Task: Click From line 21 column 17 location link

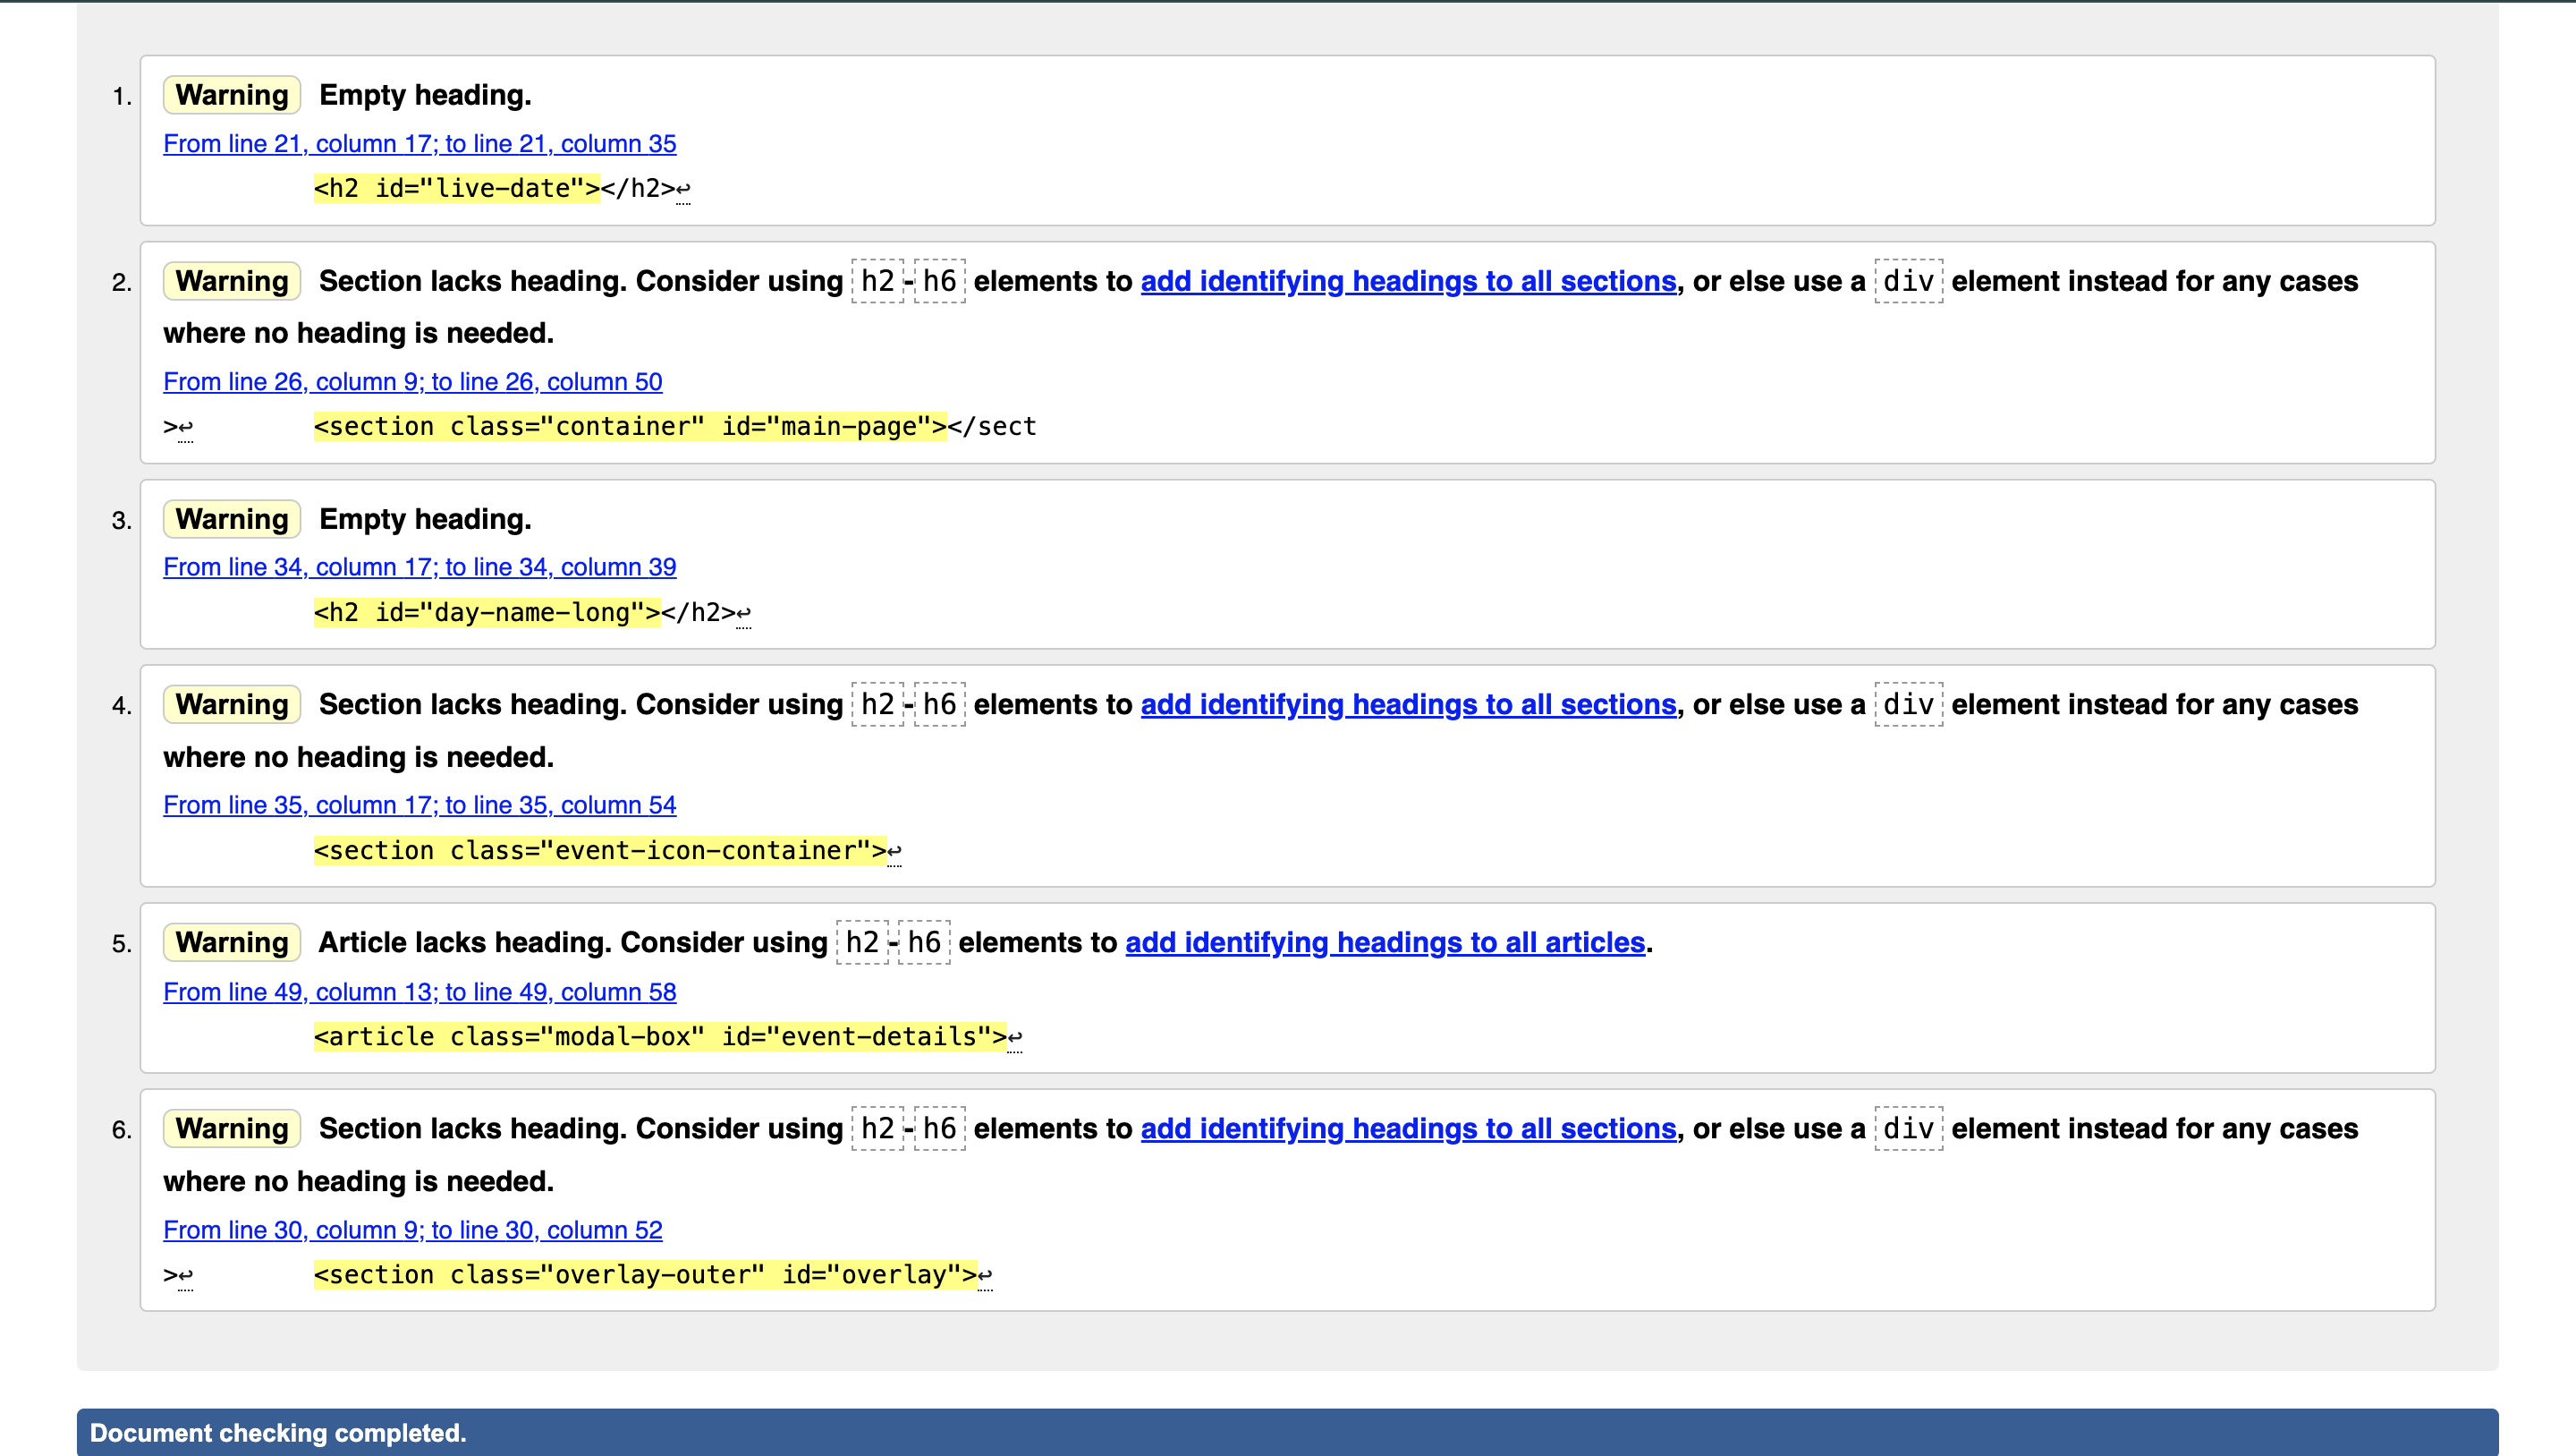Action: point(418,141)
